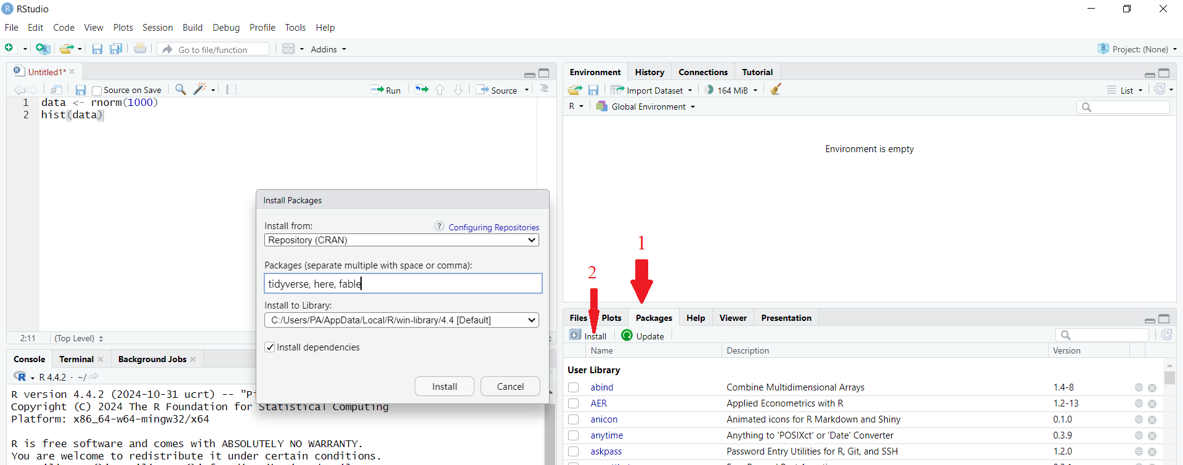Screen dimensions: 1183x465
Task: Click the Go to next section down arrow
Action: click(x=458, y=90)
